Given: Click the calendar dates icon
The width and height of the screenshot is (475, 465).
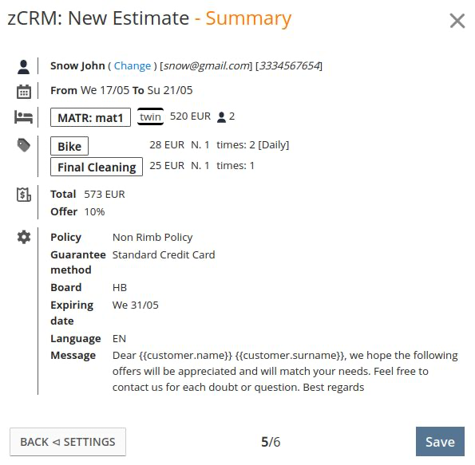Looking at the screenshot, I should pyautogui.click(x=24, y=92).
